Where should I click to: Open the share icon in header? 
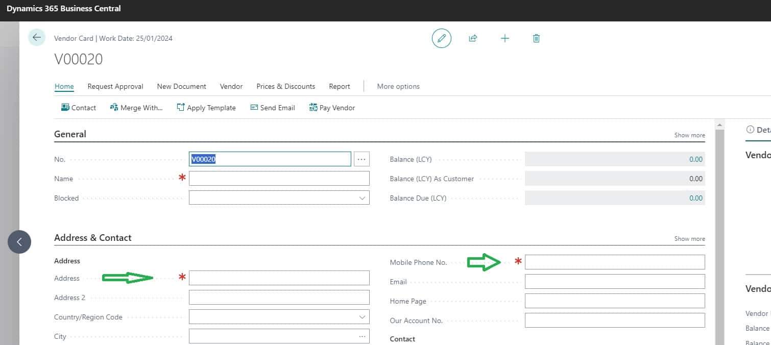(x=473, y=38)
